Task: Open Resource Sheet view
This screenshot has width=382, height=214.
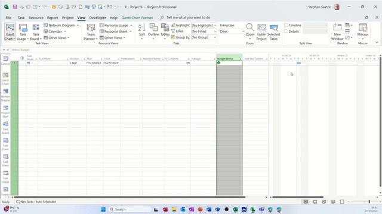Action: click(115, 32)
